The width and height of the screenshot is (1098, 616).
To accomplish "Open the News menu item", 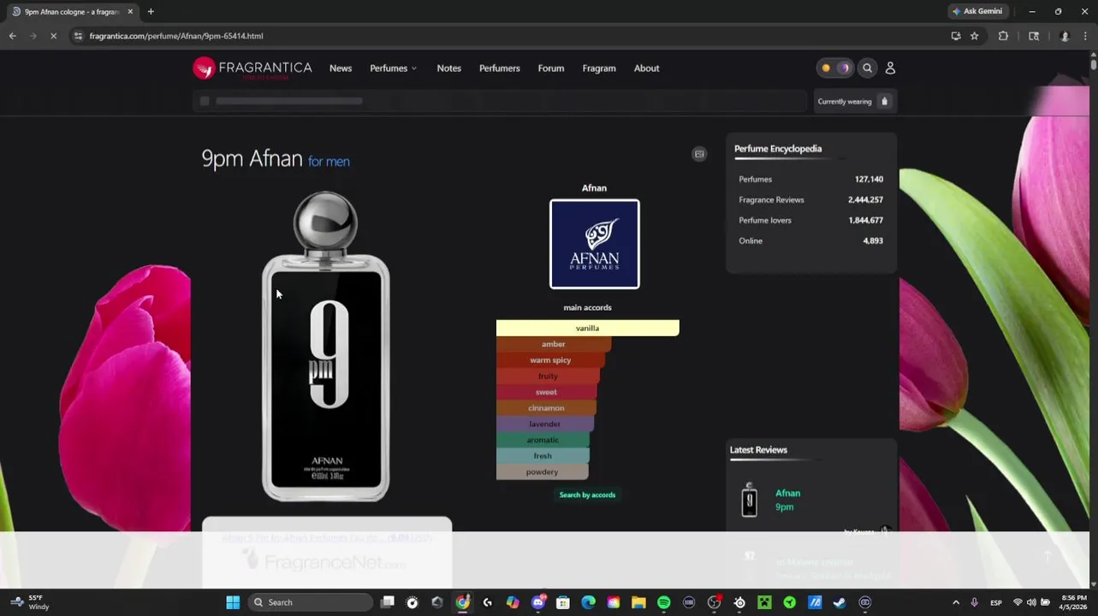I will [341, 68].
